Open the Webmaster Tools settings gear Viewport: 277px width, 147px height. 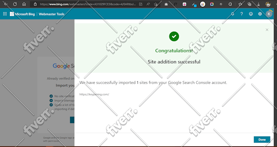click(260, 14)
